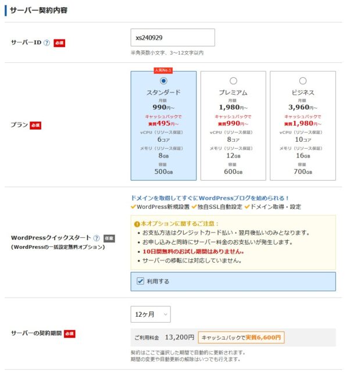Viewport: 350px width, 372px height.
Task: Click the 10日間無料のお試し期間はありません notice
Action: (x=193, y=252)
